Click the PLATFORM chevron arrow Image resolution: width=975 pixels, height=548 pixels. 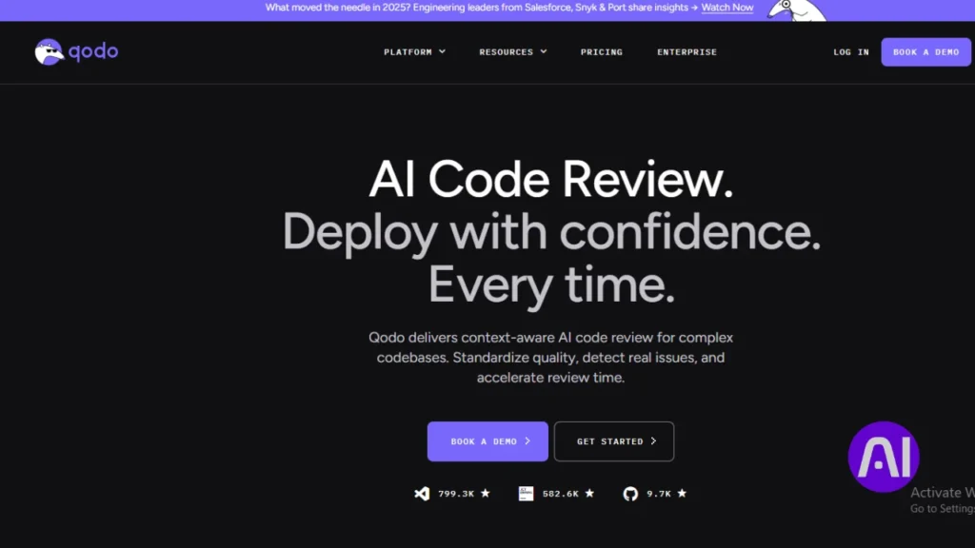[441, 52]
